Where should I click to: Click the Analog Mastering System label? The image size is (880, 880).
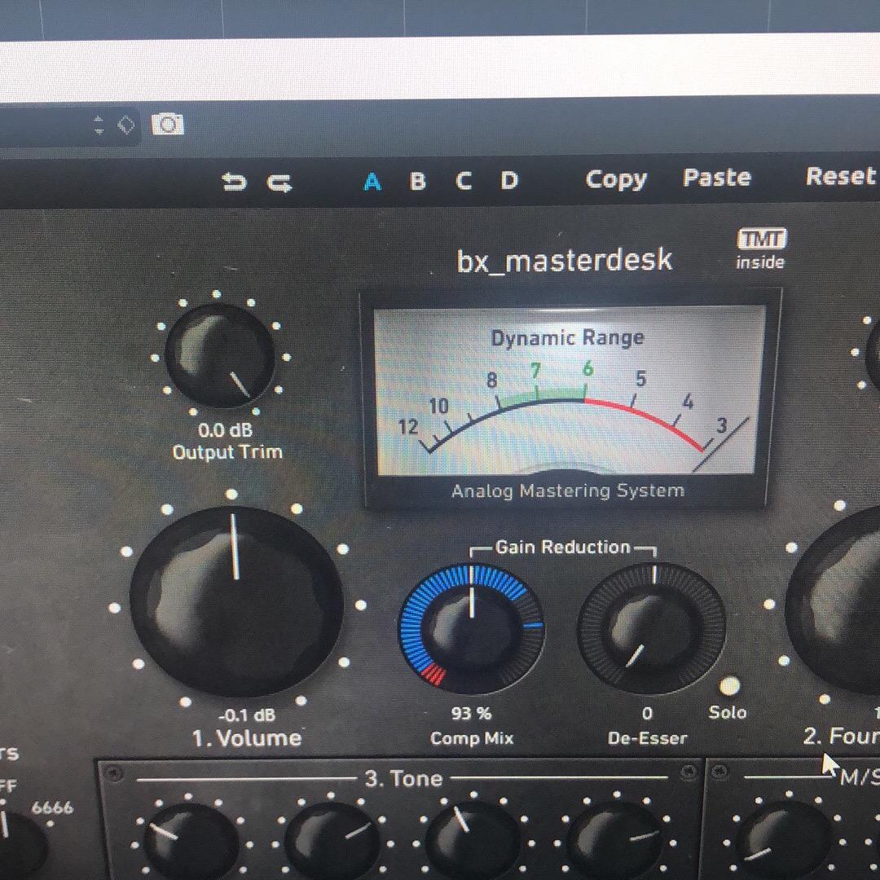[x=568, y=491]
